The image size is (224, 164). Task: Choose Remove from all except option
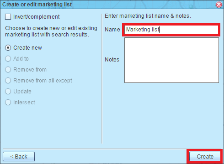[8, 81]
